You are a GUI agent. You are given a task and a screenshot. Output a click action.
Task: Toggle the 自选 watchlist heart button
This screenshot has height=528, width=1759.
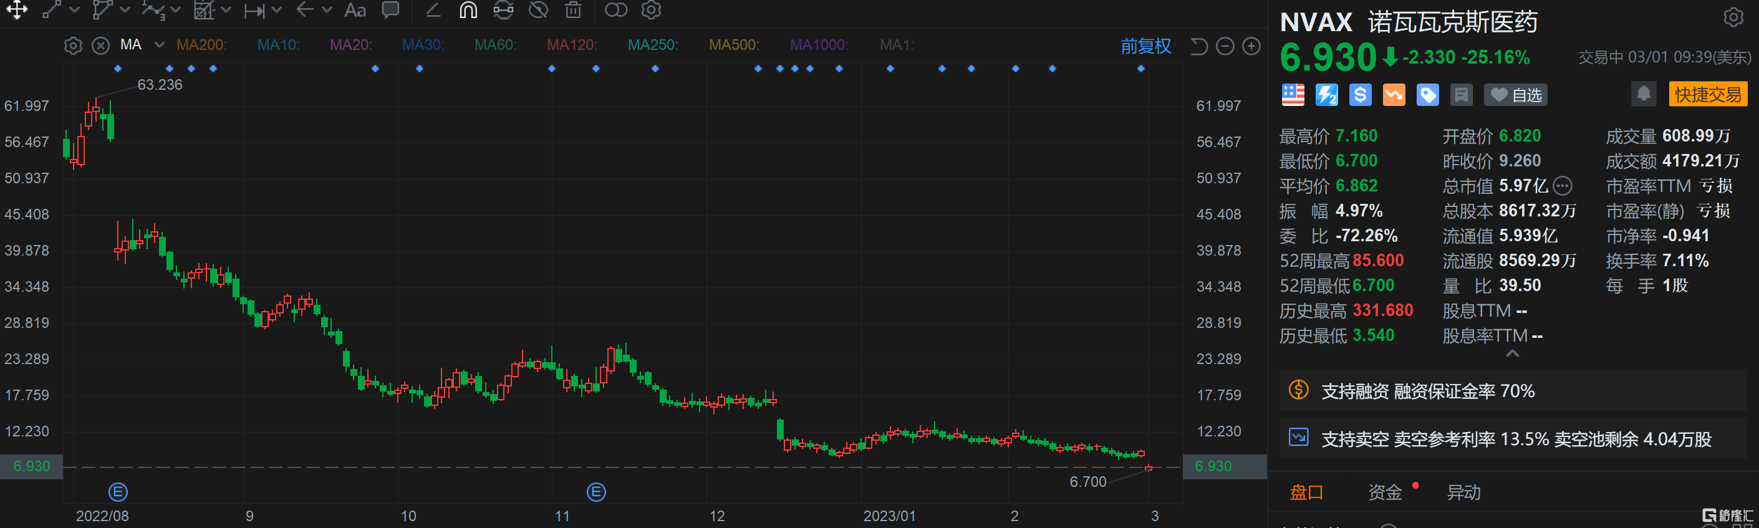[1515, 95]
